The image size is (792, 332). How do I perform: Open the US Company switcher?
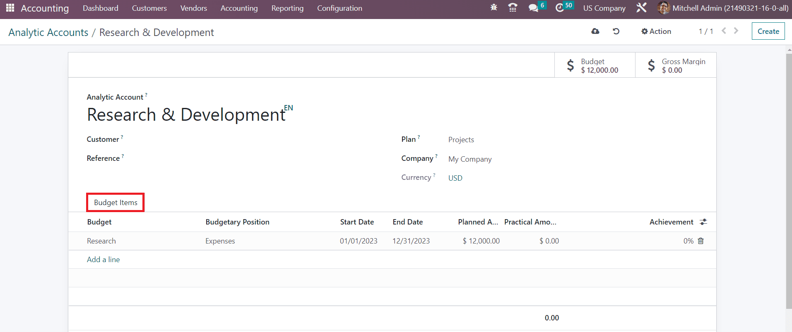point(604,8)
